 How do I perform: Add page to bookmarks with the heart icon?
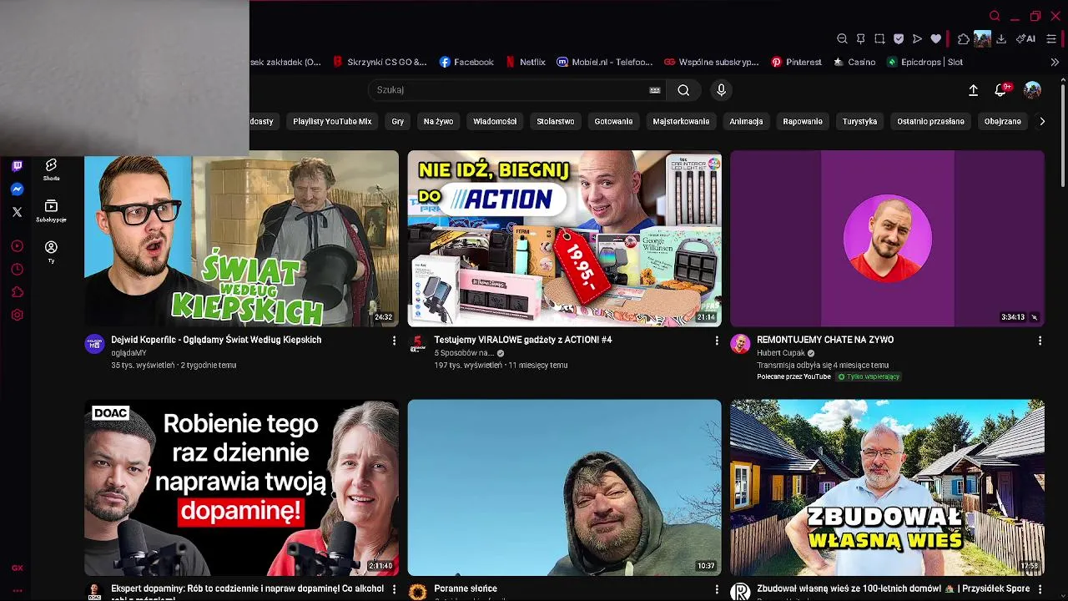click(936, 38)
